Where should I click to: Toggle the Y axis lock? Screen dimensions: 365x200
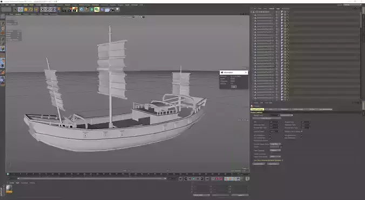click(48, 10)
